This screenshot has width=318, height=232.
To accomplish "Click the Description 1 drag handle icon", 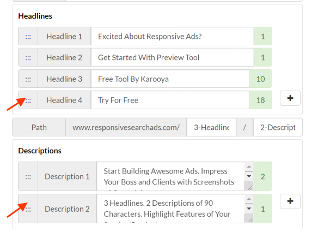I will (x=28, y=176).
